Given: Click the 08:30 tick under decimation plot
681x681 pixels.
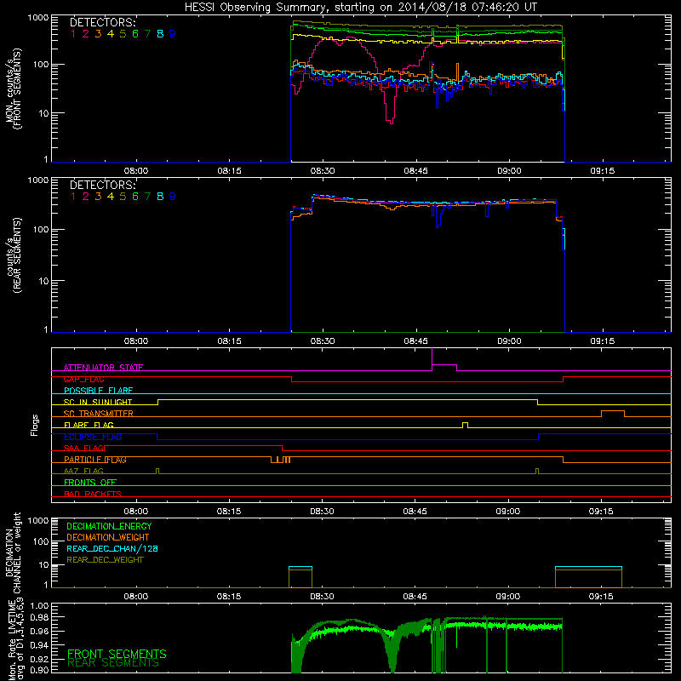Looking at the screenshot, I should point(322,597).
